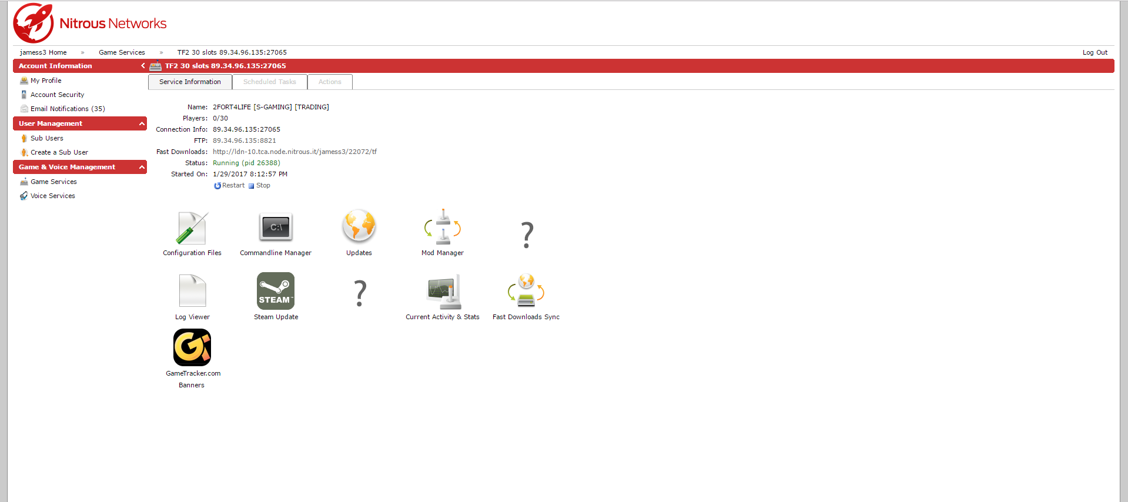The height and width of the screenshot is (502, 1128).
Task: Start Fast Downloads Sync icon
Action: (526, 290)
